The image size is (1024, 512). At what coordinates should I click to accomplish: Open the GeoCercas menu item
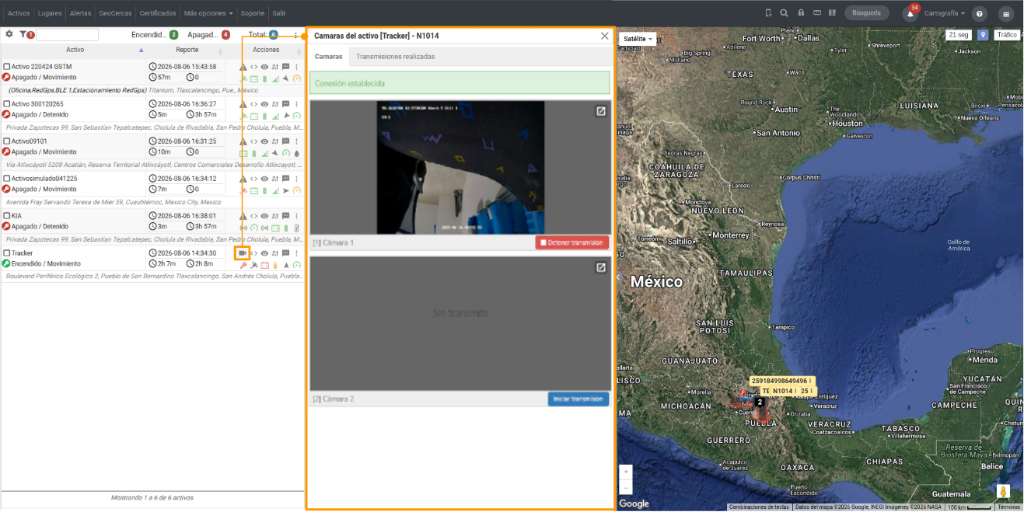click(x=115, y=13)
